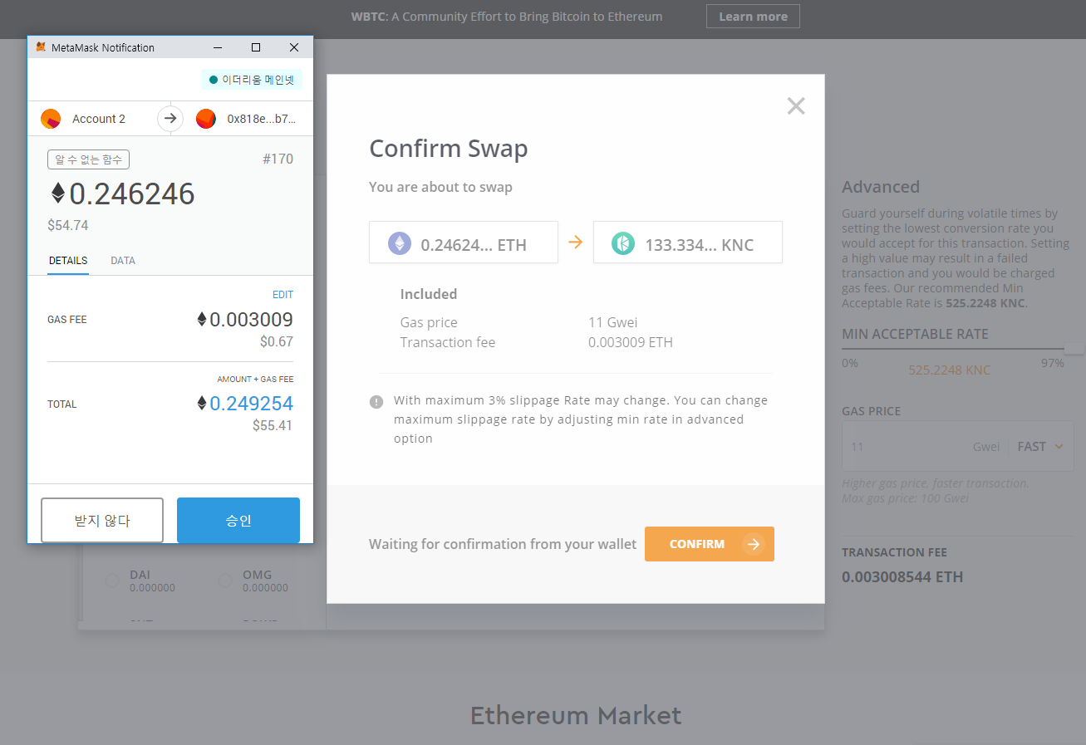Select the DAI token radio button
The image size is (1086, 745).
pyautogui.click(x=112, y=581)
